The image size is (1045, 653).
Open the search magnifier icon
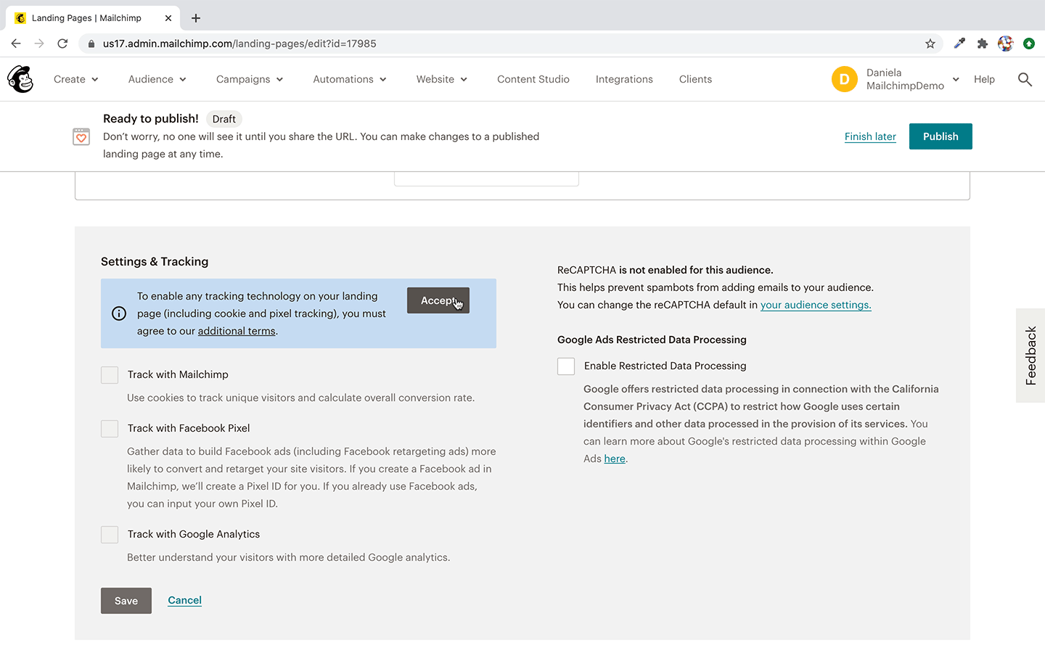pos(1025,79)
